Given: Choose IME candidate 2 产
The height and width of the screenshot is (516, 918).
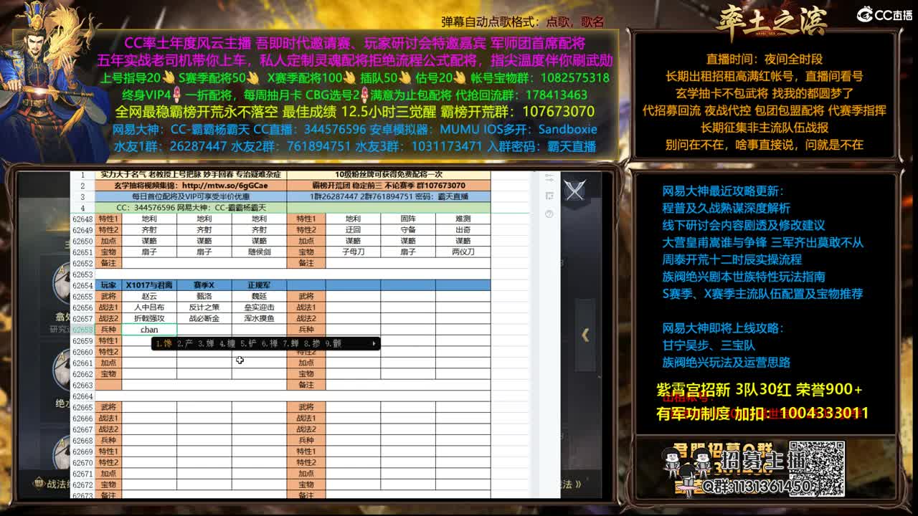Looking at the screenshot, I should click(x=185, y=343).
